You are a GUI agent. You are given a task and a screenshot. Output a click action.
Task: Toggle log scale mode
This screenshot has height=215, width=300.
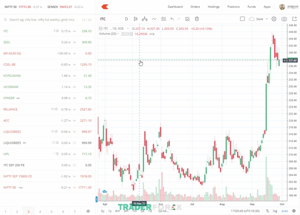pyautogui.click(x=275, y=211)
